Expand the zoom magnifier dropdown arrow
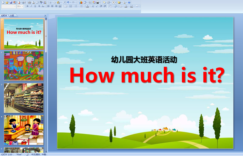The width and height of the screenshot is (243, 156). [126, 2]
